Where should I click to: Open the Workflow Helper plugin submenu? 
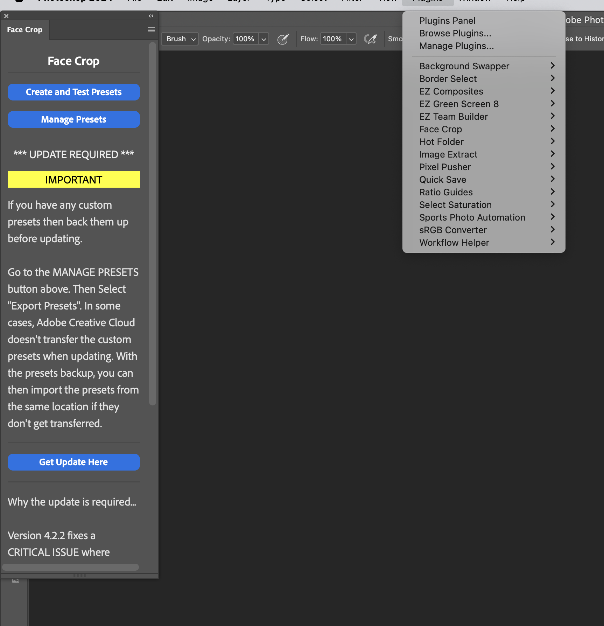484,243
